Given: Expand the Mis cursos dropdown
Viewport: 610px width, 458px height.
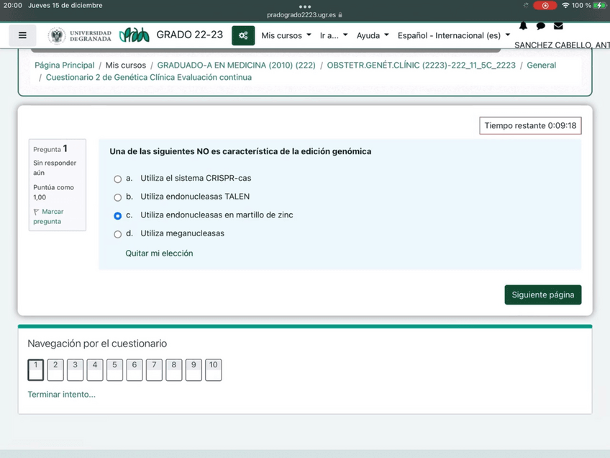Looking at the screenshot, I should click(286, 35).
